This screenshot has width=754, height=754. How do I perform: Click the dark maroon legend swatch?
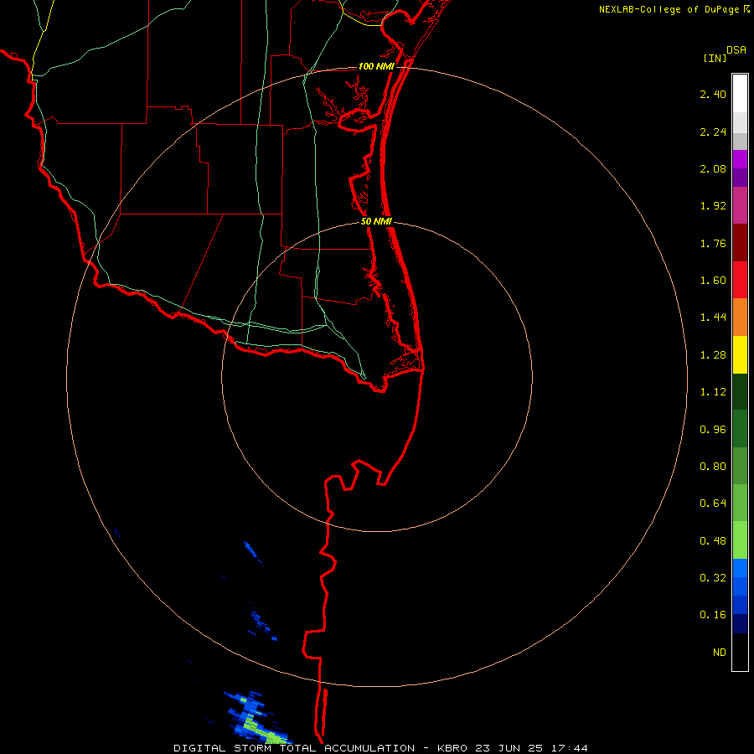740,243
